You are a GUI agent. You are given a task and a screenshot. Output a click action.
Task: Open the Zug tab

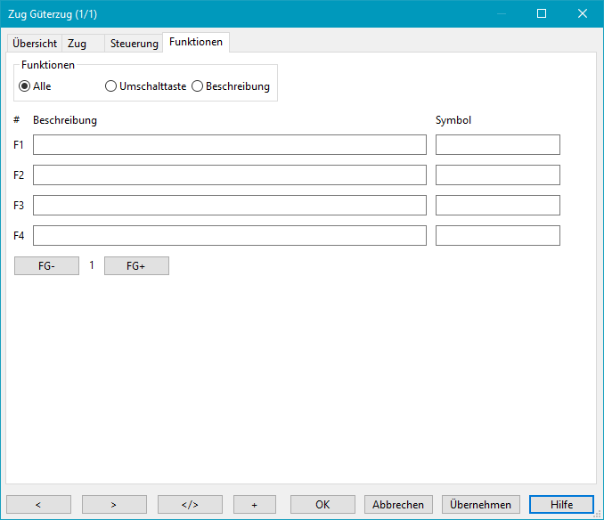pos(77,44)
